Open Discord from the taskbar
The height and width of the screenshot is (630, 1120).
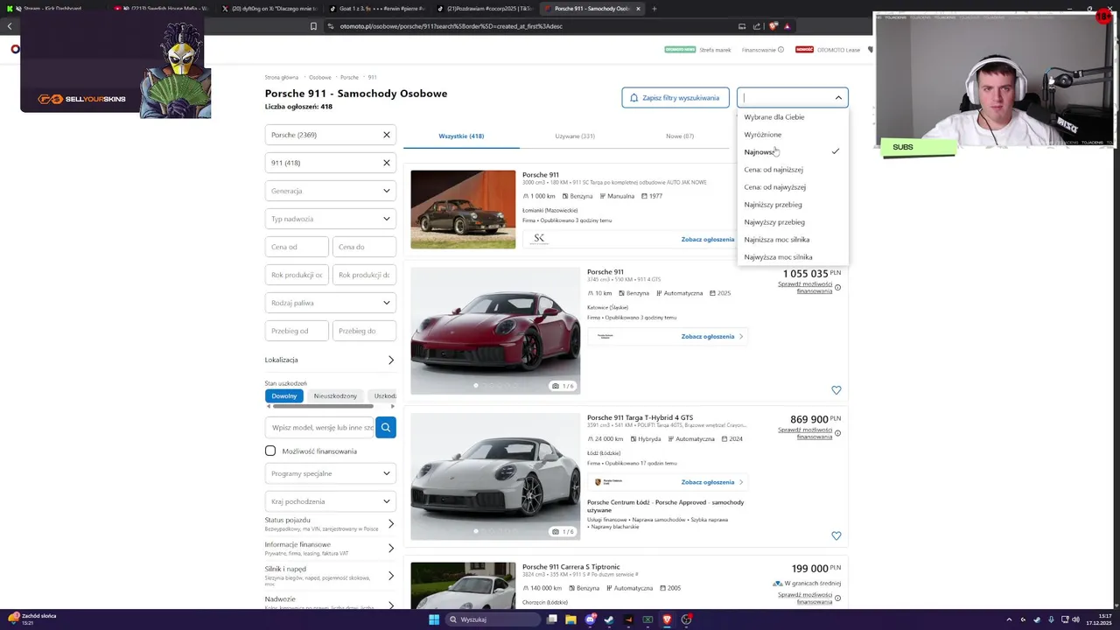tap(590, 619)
